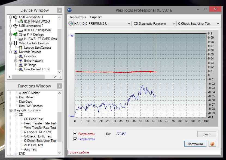Click Functions Window scroll up arrow

point(60,93)
